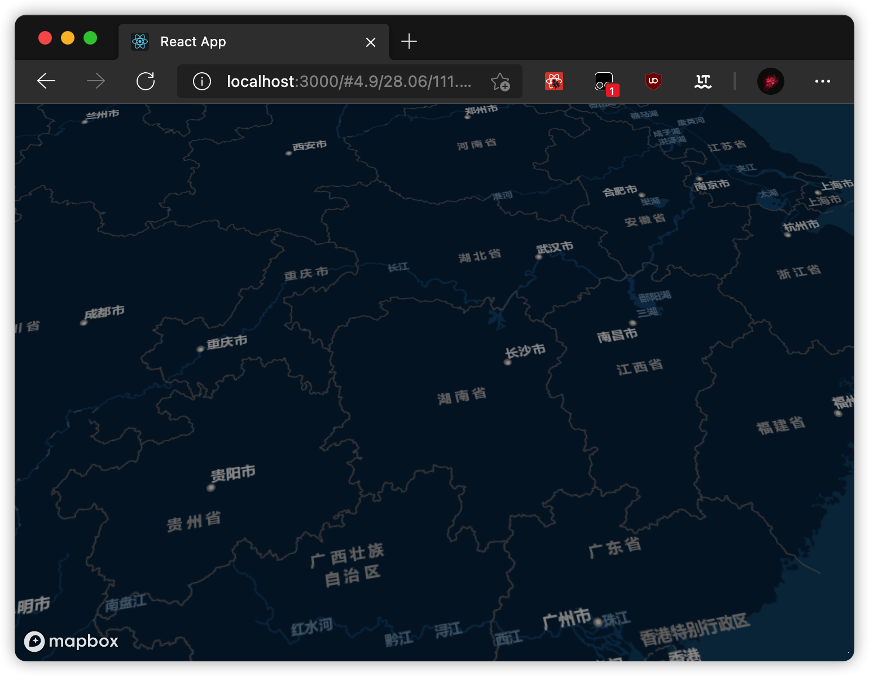Click the 武汉市 city label
Viewport: 869px width, 676px height.
click(x=554, y=248)
